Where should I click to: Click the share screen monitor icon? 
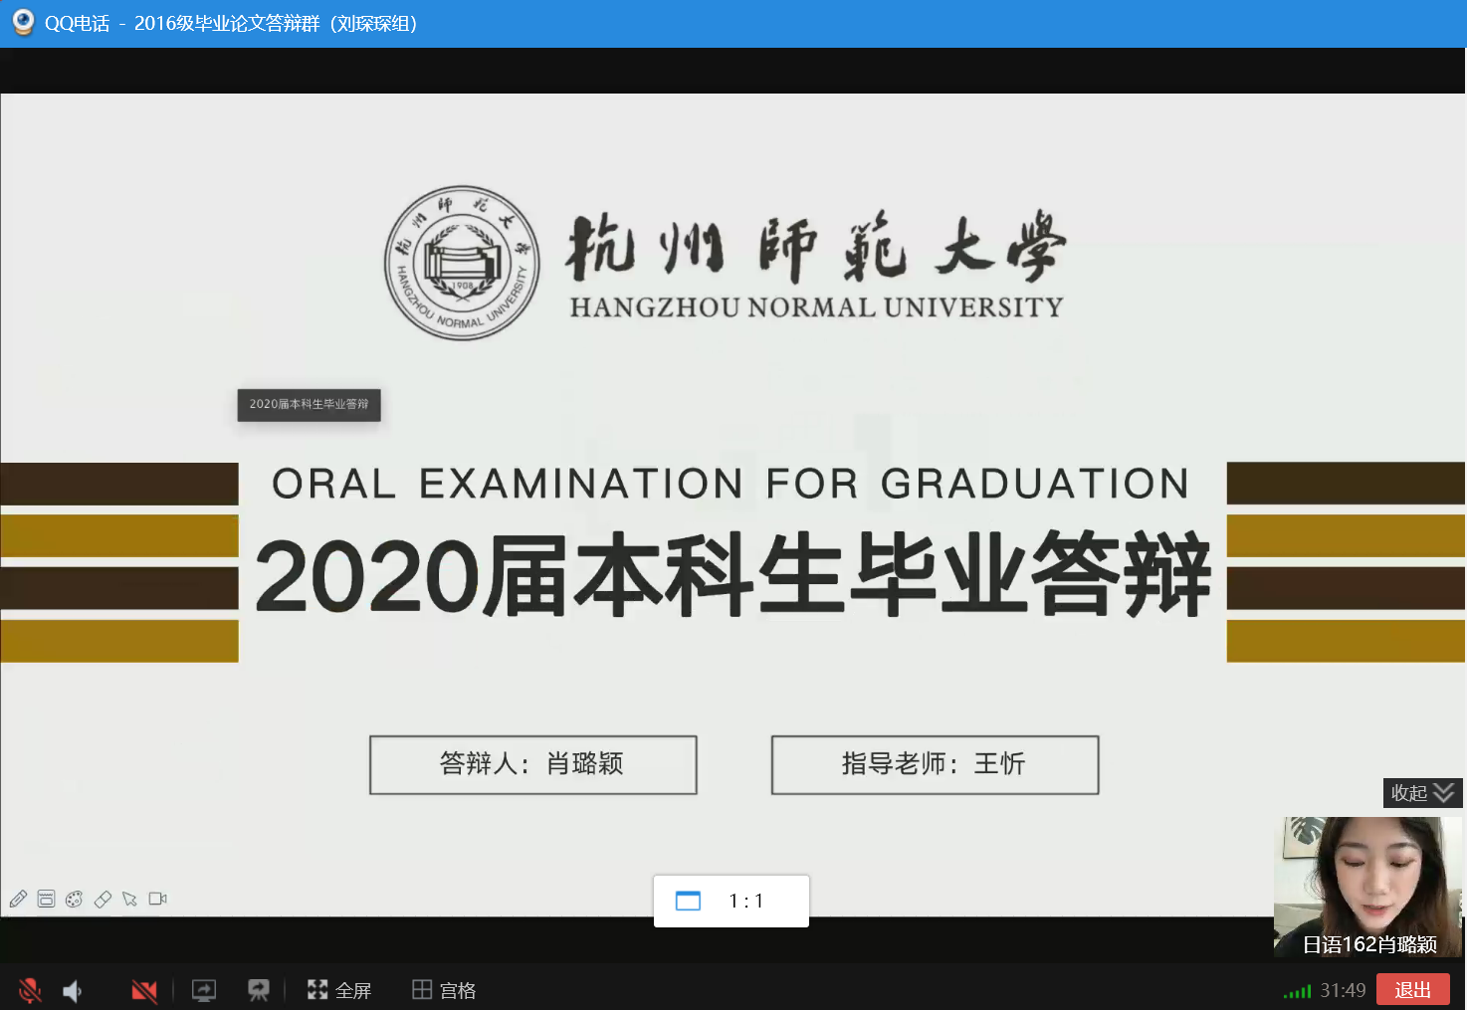204,990
